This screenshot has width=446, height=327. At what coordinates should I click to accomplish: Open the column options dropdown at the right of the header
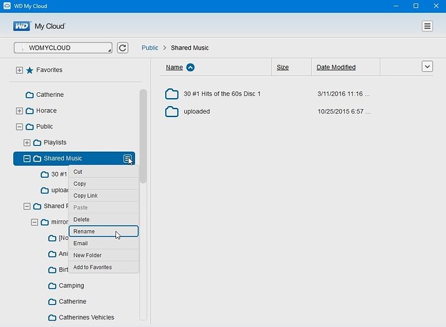click(427, 66)
